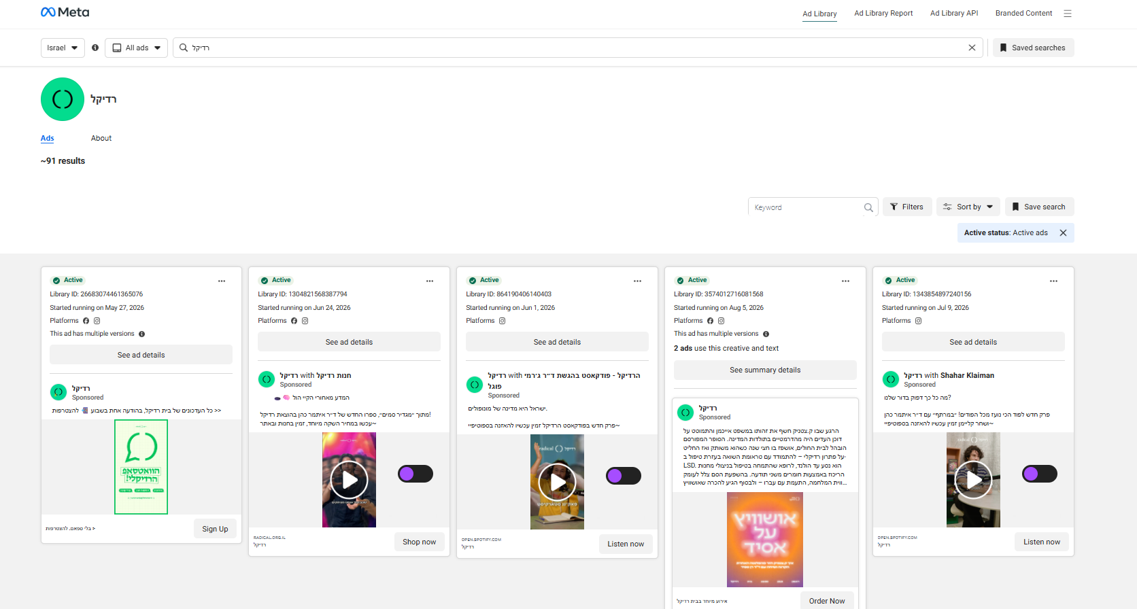
Task: Open Ad Library Report
Action: tap(883, 13)
